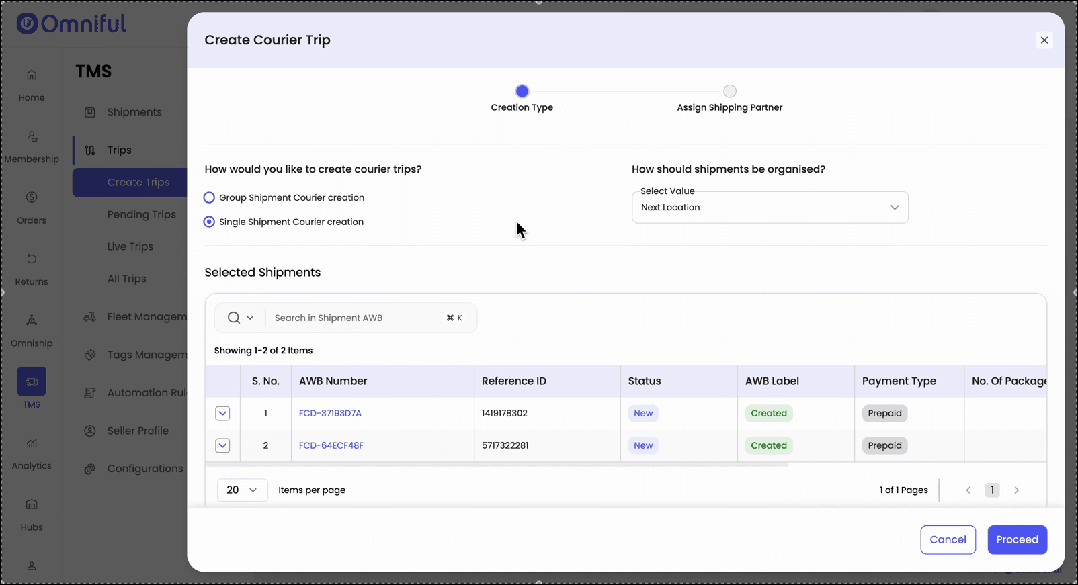
Task: Open the Next Location organise dropdown
Action: (770, 208)
